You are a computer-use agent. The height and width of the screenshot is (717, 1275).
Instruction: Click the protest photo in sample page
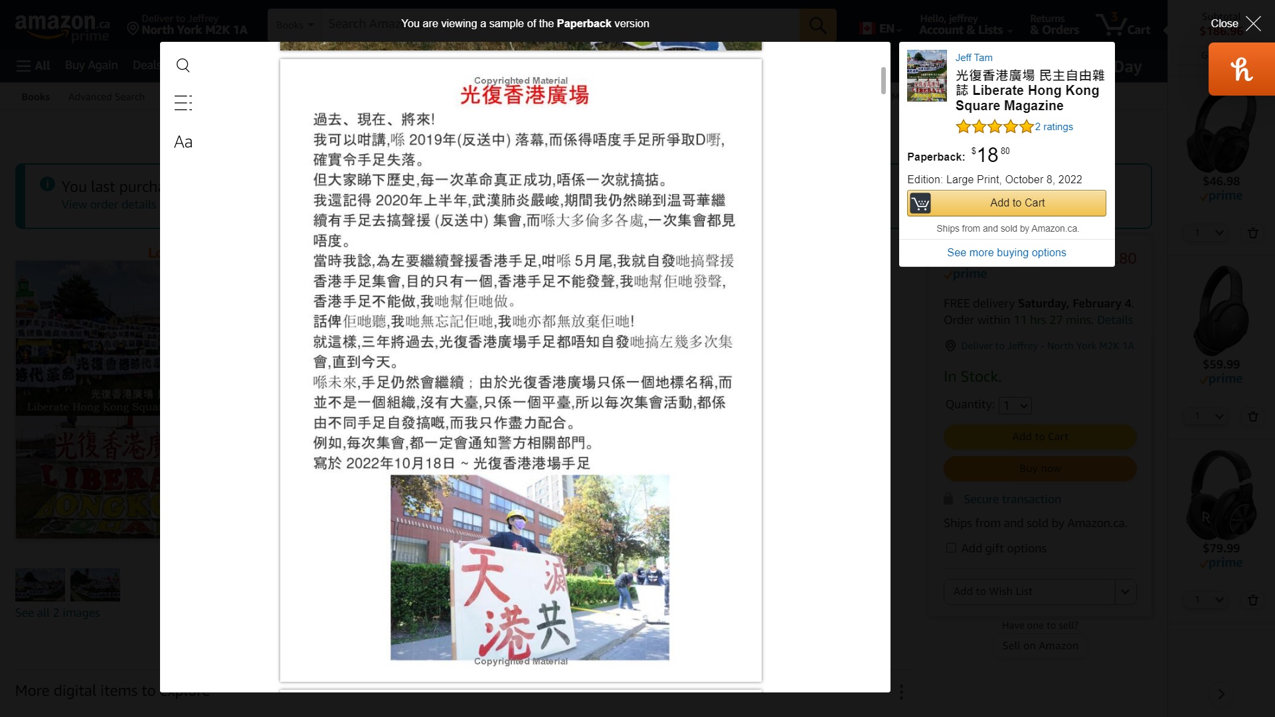tap(529, 568)
